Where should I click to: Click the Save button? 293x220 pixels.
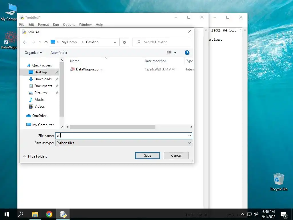[148, 156]
